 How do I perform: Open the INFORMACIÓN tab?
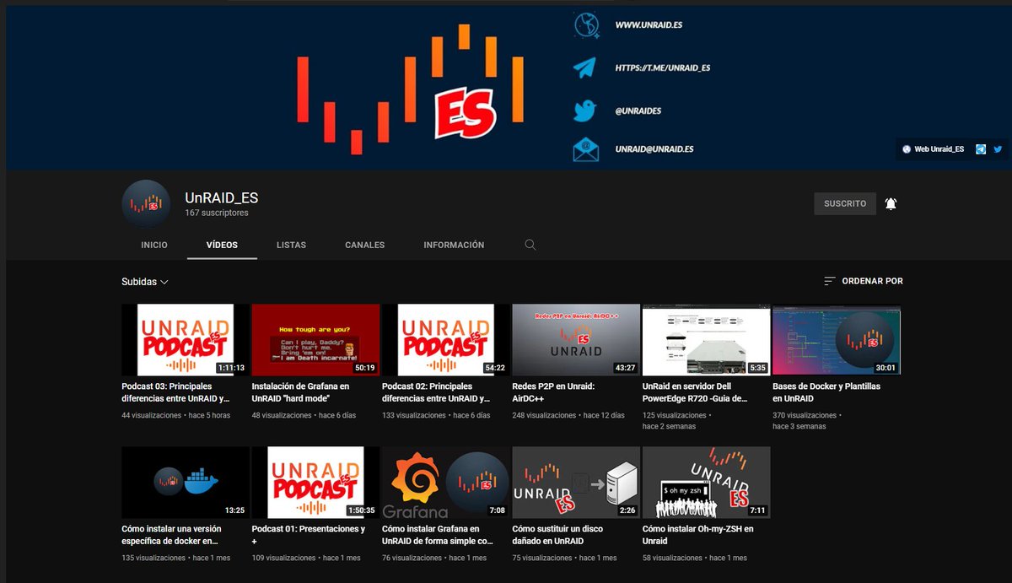[454, 245]
